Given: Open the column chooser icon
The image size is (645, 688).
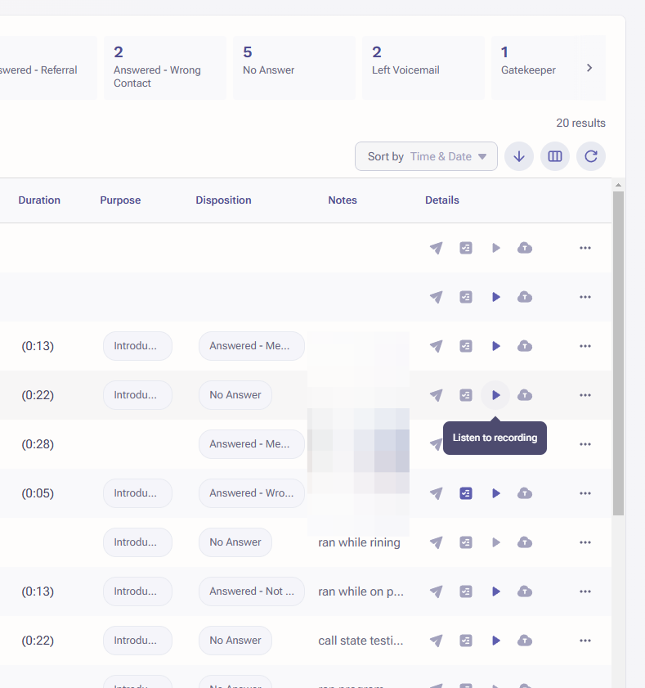Looking at the screenshot, I should coord(555,156).
